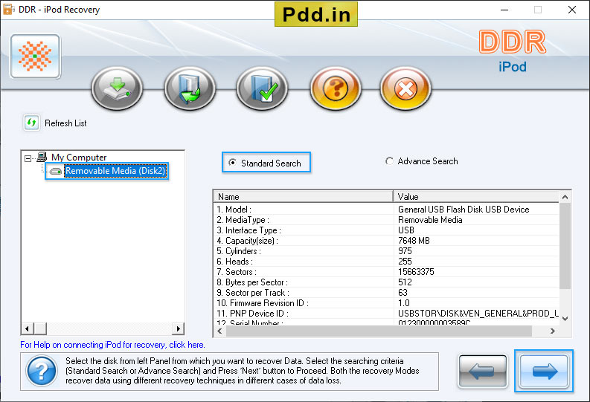This screenshot has width=590, height=402.
Task: Click the My Computer icon in tree
Action: click(x=42, y=157)
